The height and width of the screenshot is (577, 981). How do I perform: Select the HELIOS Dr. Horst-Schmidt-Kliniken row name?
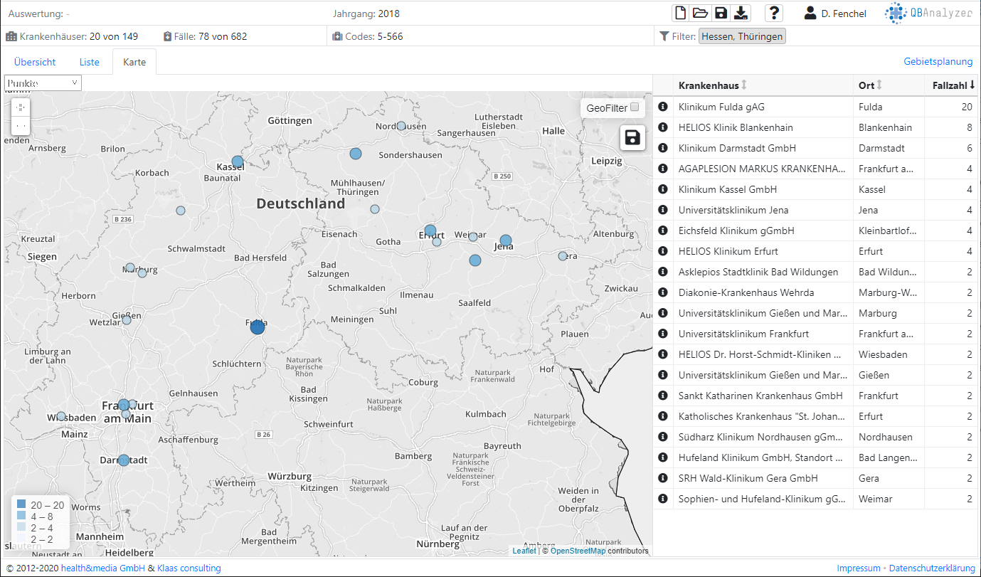[x=760, y=354]
